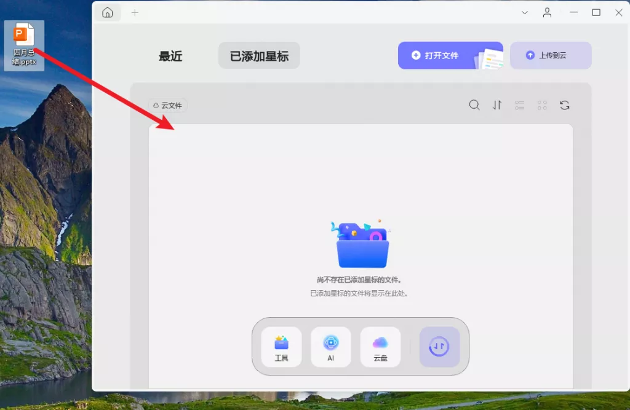Create a new tab with the plus

[135, 12]
